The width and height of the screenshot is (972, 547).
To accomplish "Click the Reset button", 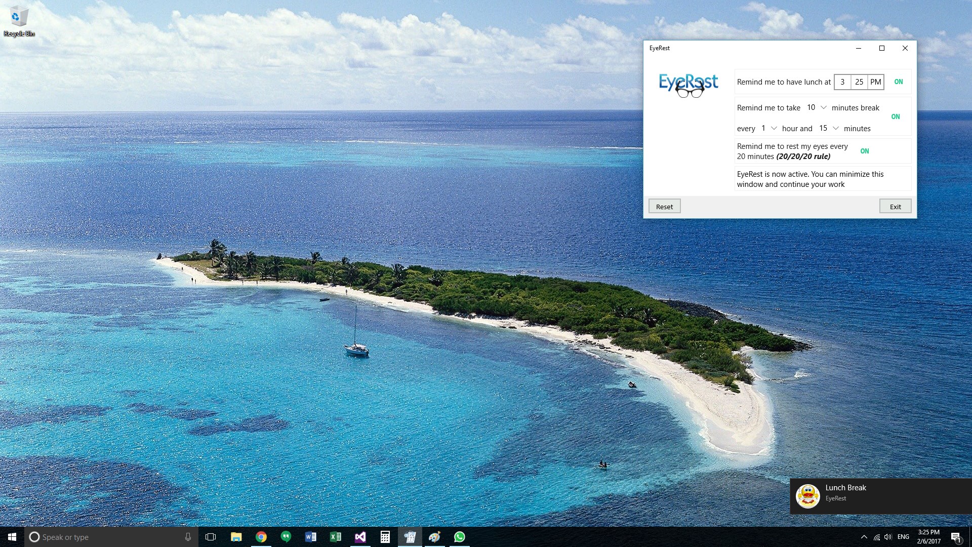I will (x=664, y=206).
